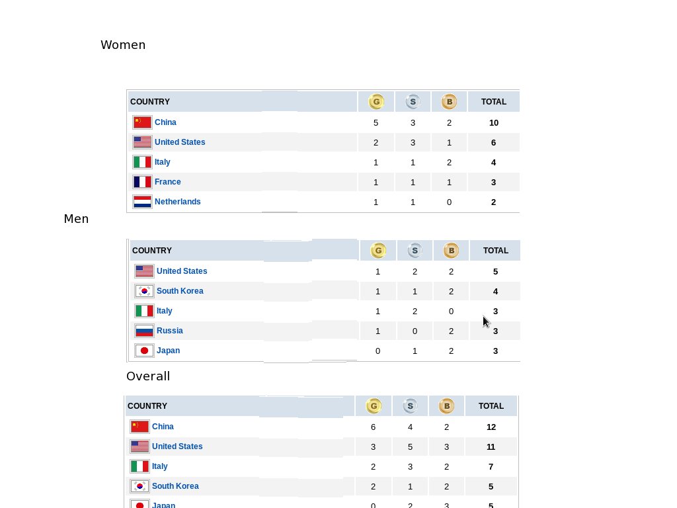Click the Japan flag in Men table
The height and width of the screenshot is (508, 677).
(x=144, y=351)
